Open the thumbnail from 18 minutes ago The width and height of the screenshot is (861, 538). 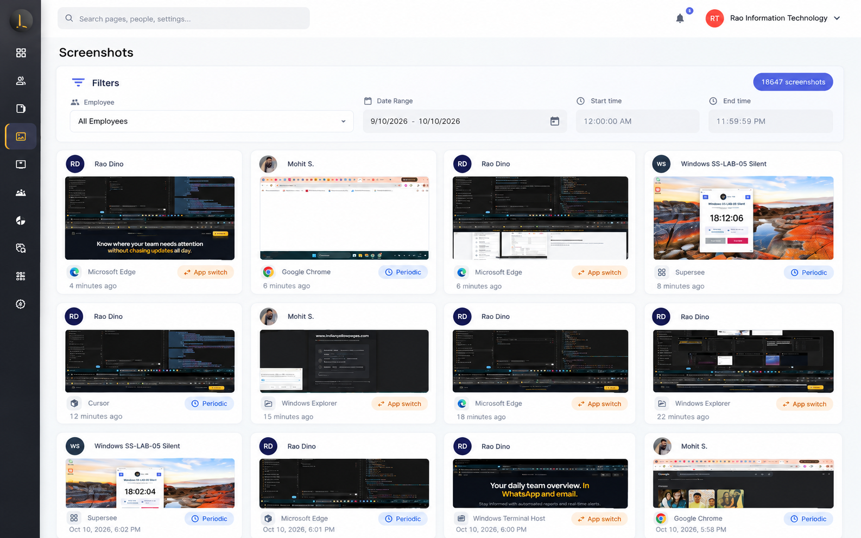click(x=540, y=361)
